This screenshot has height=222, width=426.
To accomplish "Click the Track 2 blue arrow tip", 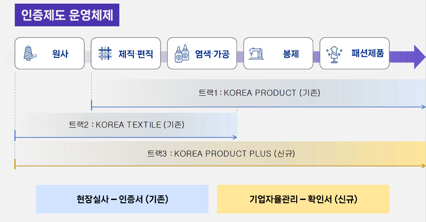I will (x=235, y=137).
